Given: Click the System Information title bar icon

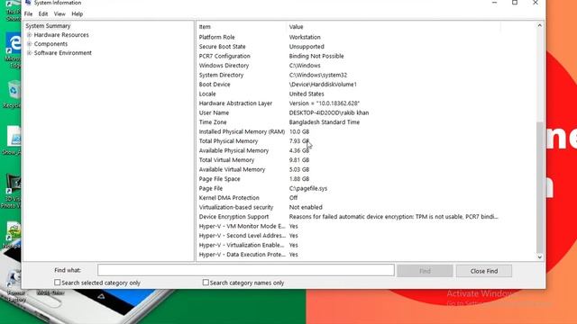Looking at the screenshot, I should click(x=28, y=3).
